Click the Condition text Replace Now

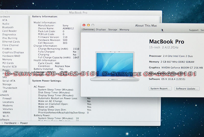62,66
